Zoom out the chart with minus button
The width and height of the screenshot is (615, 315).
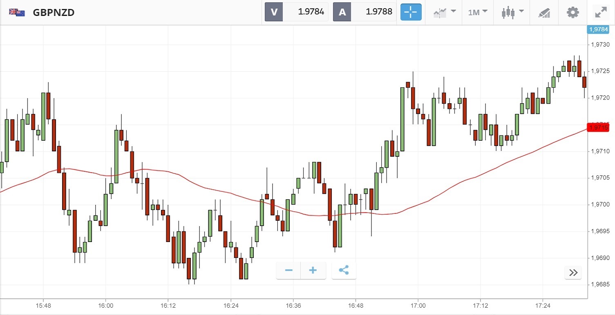coord(289,271)
